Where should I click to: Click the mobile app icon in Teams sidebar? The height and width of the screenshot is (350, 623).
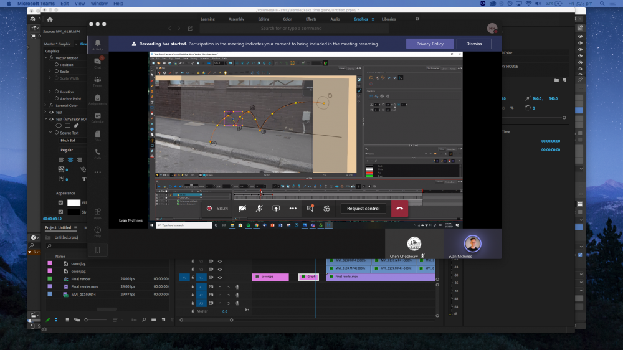(97, 250)
